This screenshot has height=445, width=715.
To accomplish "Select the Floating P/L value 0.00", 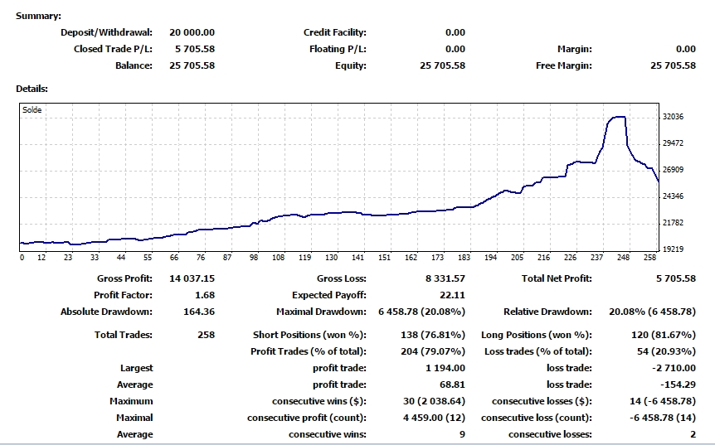I will click(x=455, y=49).
